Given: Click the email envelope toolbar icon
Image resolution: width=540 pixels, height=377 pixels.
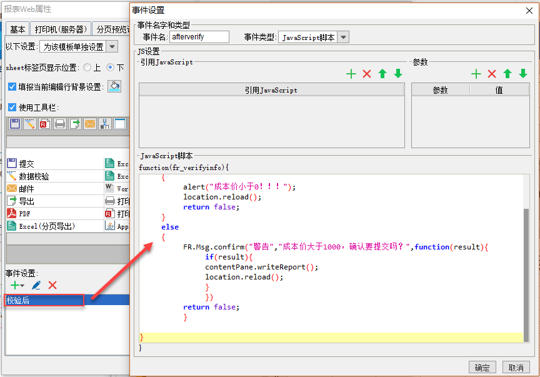Looking at the screenshot, I should click(89, 124).
